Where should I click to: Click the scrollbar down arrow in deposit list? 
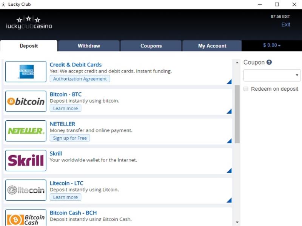237,222
